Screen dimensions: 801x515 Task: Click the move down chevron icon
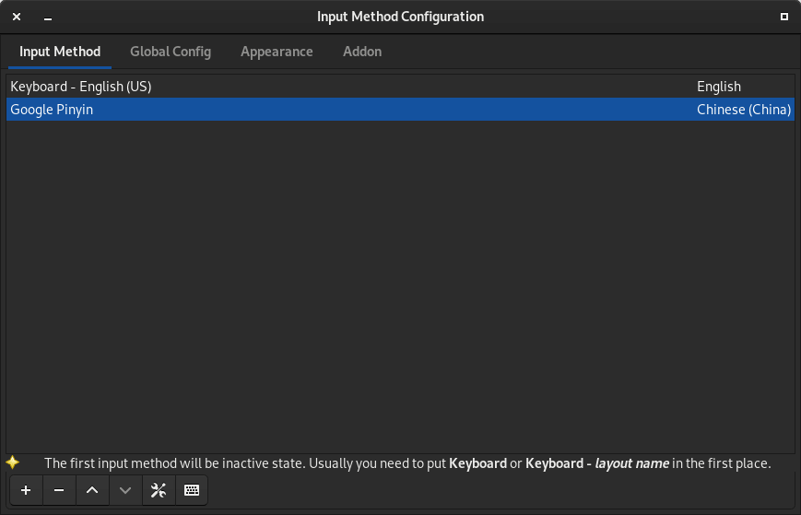(x=125, y=490)
